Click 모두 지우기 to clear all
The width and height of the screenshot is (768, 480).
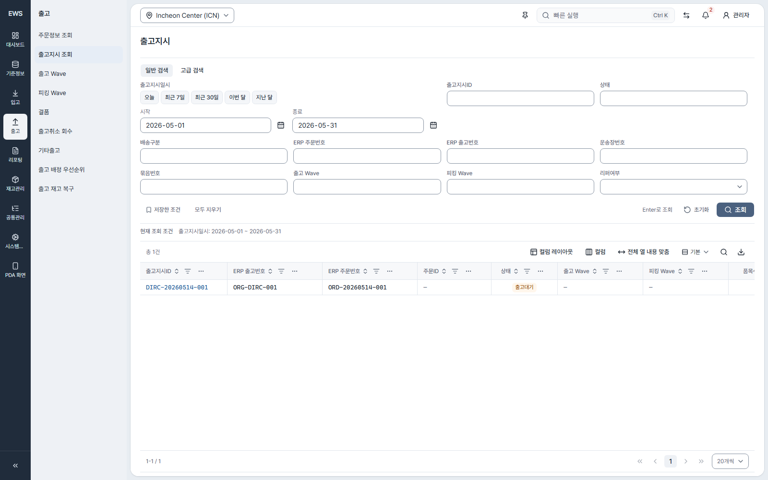[208, 210]
